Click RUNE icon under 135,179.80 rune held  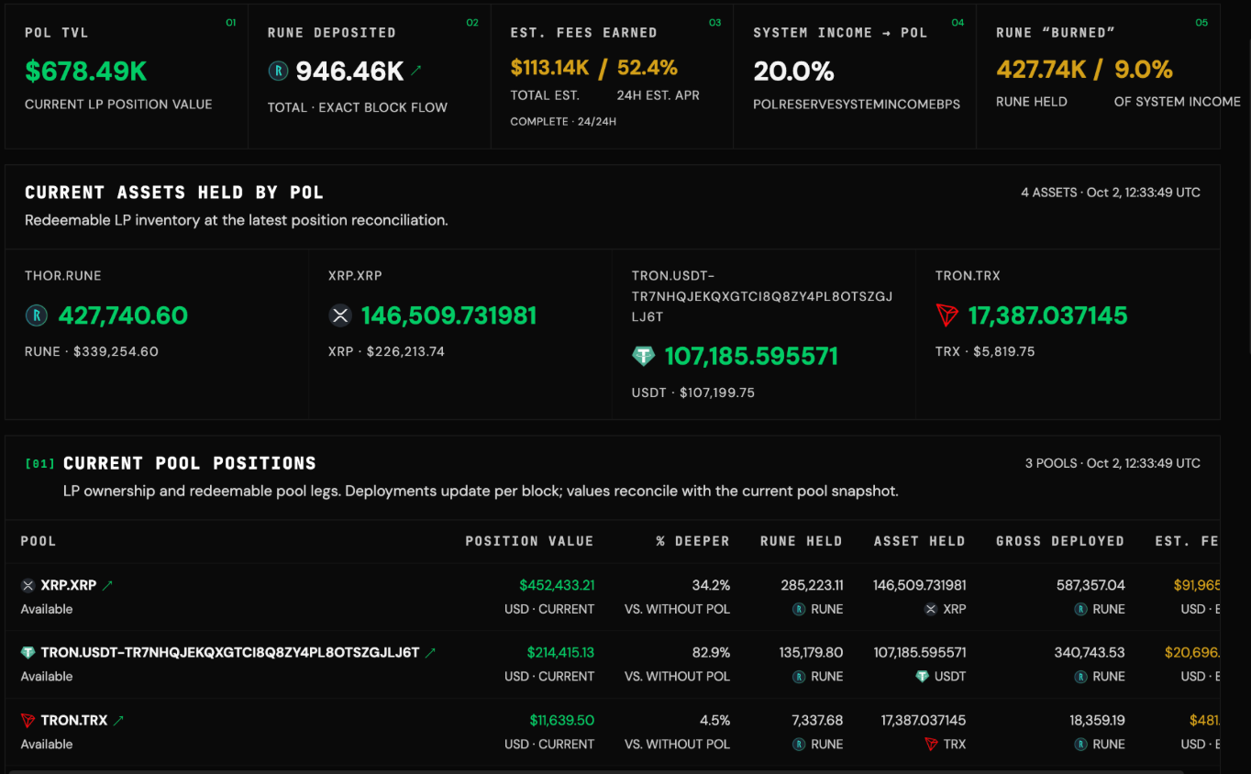(800, 677)
